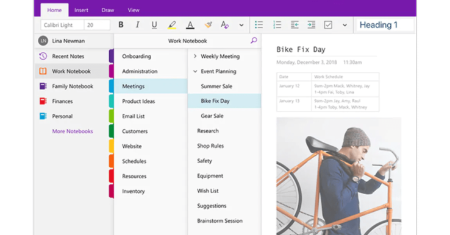Screen dimensions: 450x235
Task: Open the Safety page
Action: coord(224,161)
